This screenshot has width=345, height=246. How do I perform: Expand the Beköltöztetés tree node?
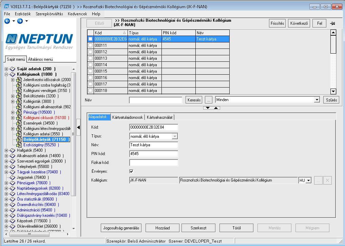[13, 96]
